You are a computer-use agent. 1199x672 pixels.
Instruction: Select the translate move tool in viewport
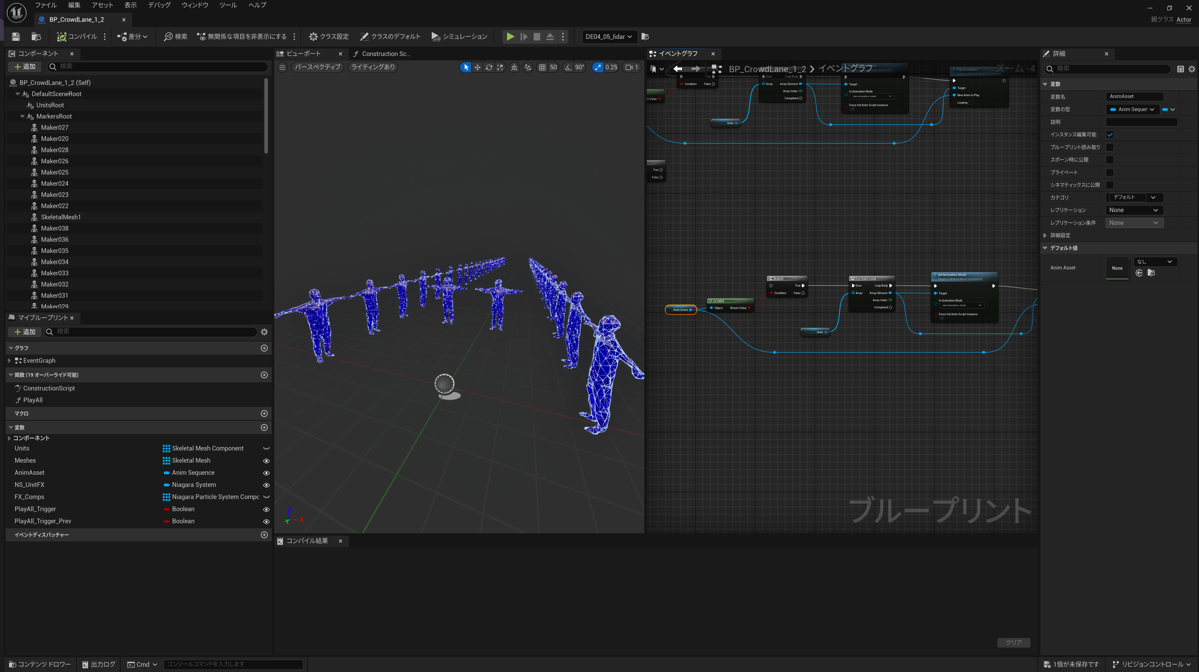(477, 67)
